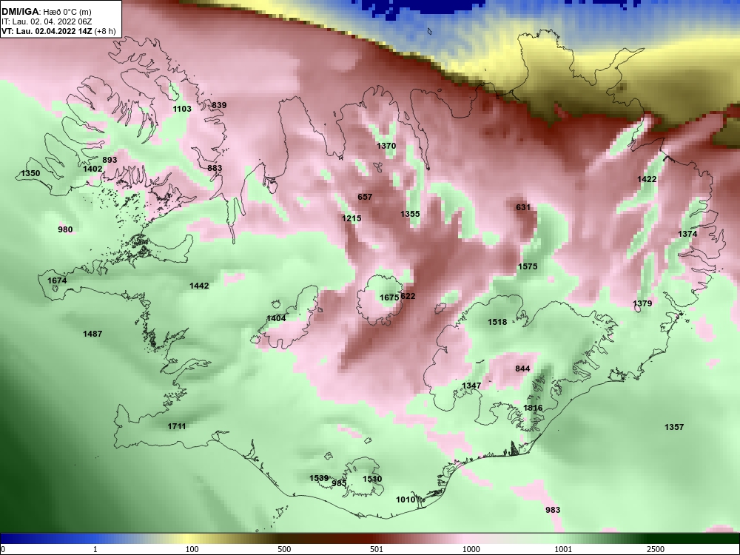Select the 980 value over the sea
The image size is (740, 555).
(65, 229)
